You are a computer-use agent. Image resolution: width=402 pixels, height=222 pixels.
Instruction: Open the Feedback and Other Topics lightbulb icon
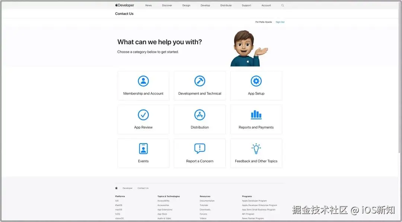click(x=256, y=148)
